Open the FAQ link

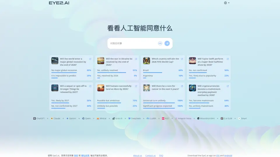pyautogui.click(x=161, y=156)
